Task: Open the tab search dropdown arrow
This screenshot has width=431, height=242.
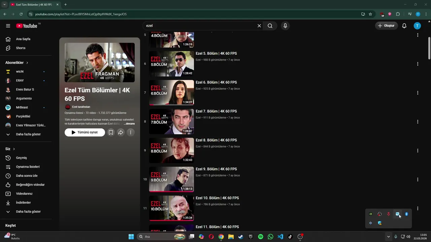Action: pyautogui.click(x=4, y=5)
